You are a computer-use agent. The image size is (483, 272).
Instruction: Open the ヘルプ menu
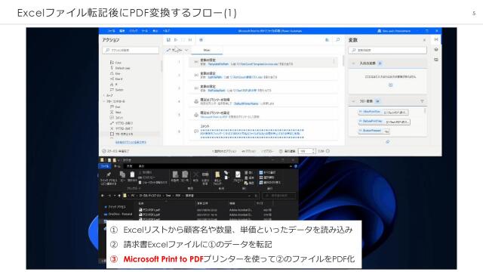pyautogui.click(x=166, y=31)
